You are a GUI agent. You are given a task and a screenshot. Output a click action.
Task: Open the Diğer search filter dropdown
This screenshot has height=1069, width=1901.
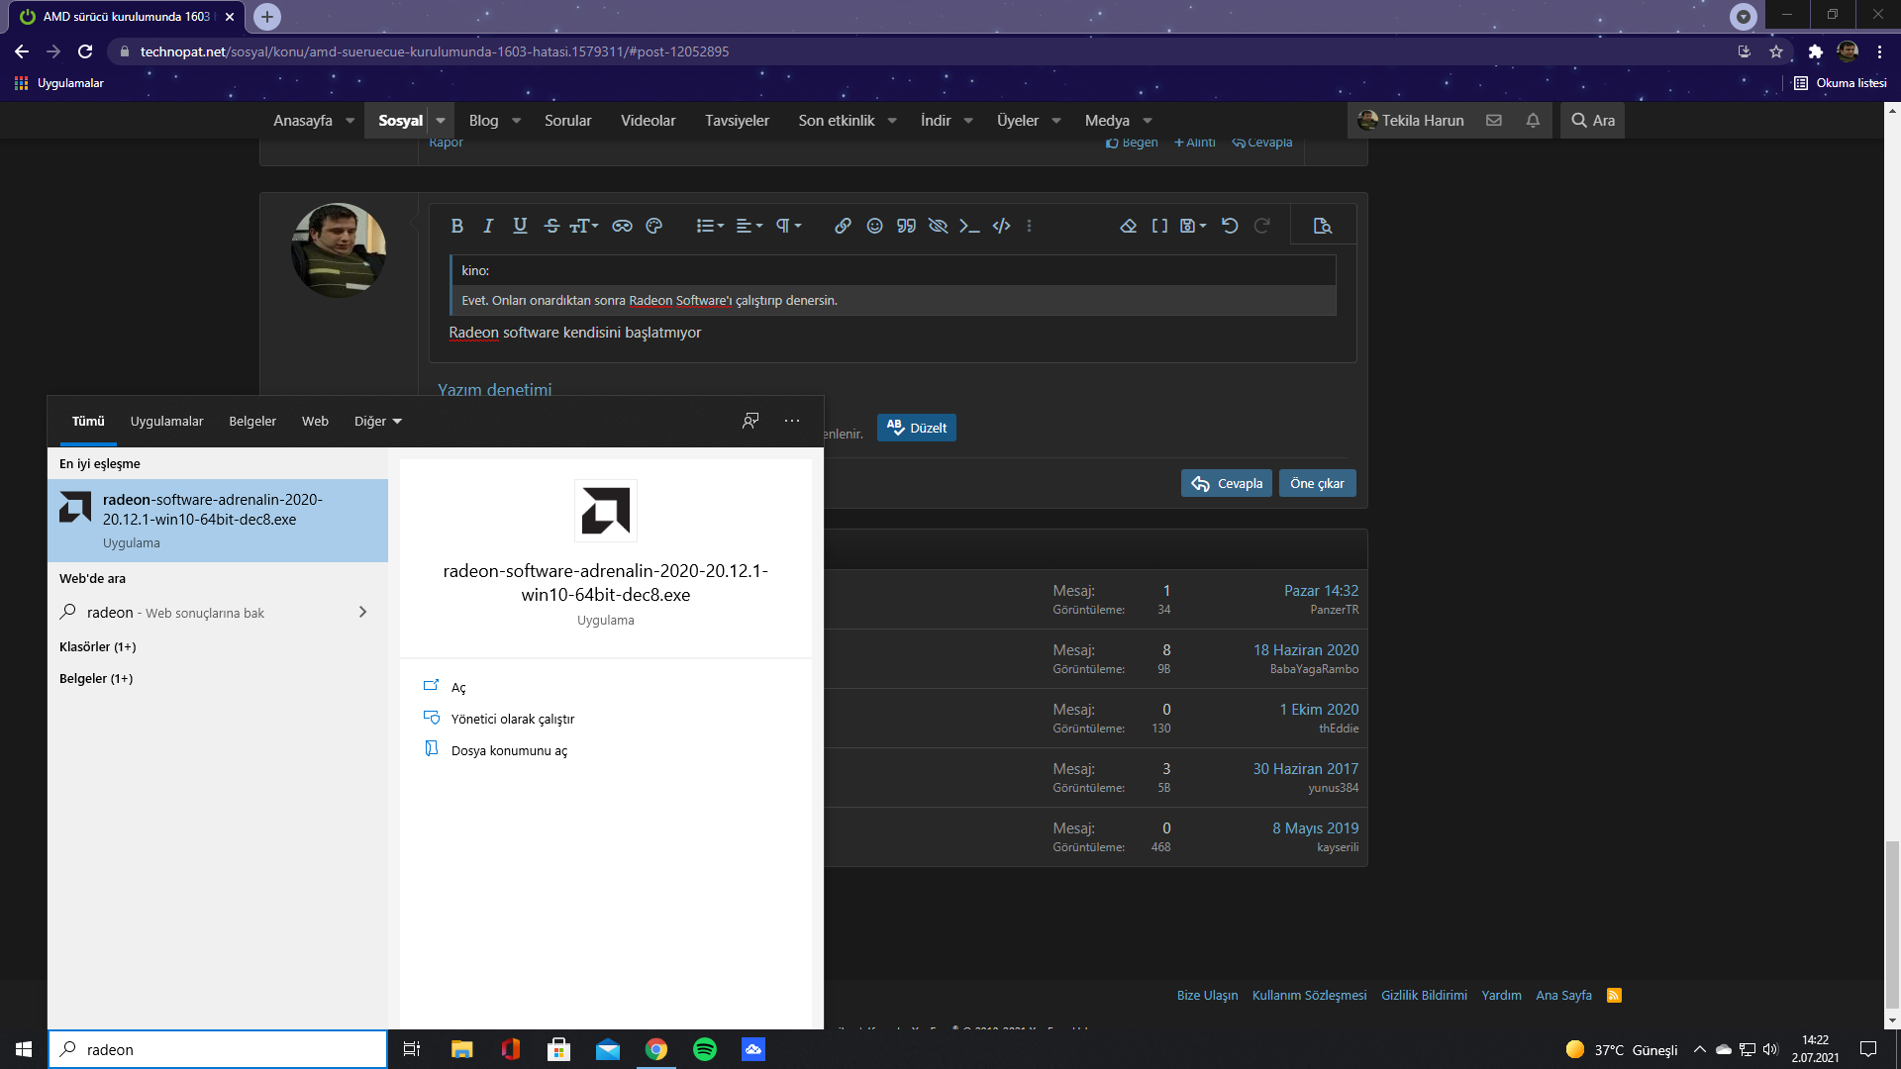378,421
